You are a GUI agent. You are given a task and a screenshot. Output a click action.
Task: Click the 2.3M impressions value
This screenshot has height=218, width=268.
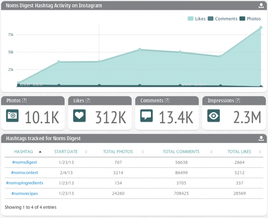[247, 117]
